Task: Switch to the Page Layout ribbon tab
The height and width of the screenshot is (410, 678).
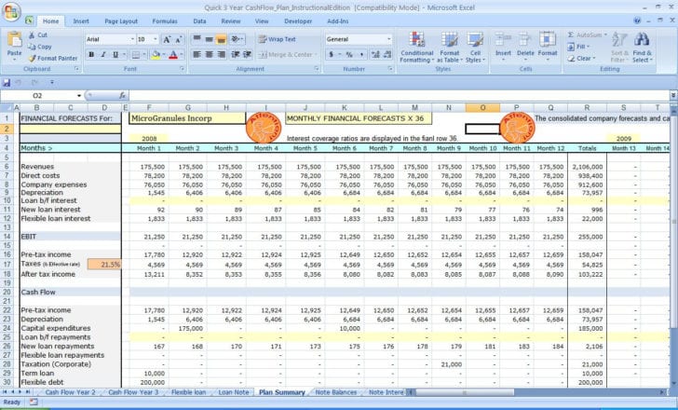Action: pos(120,20)
